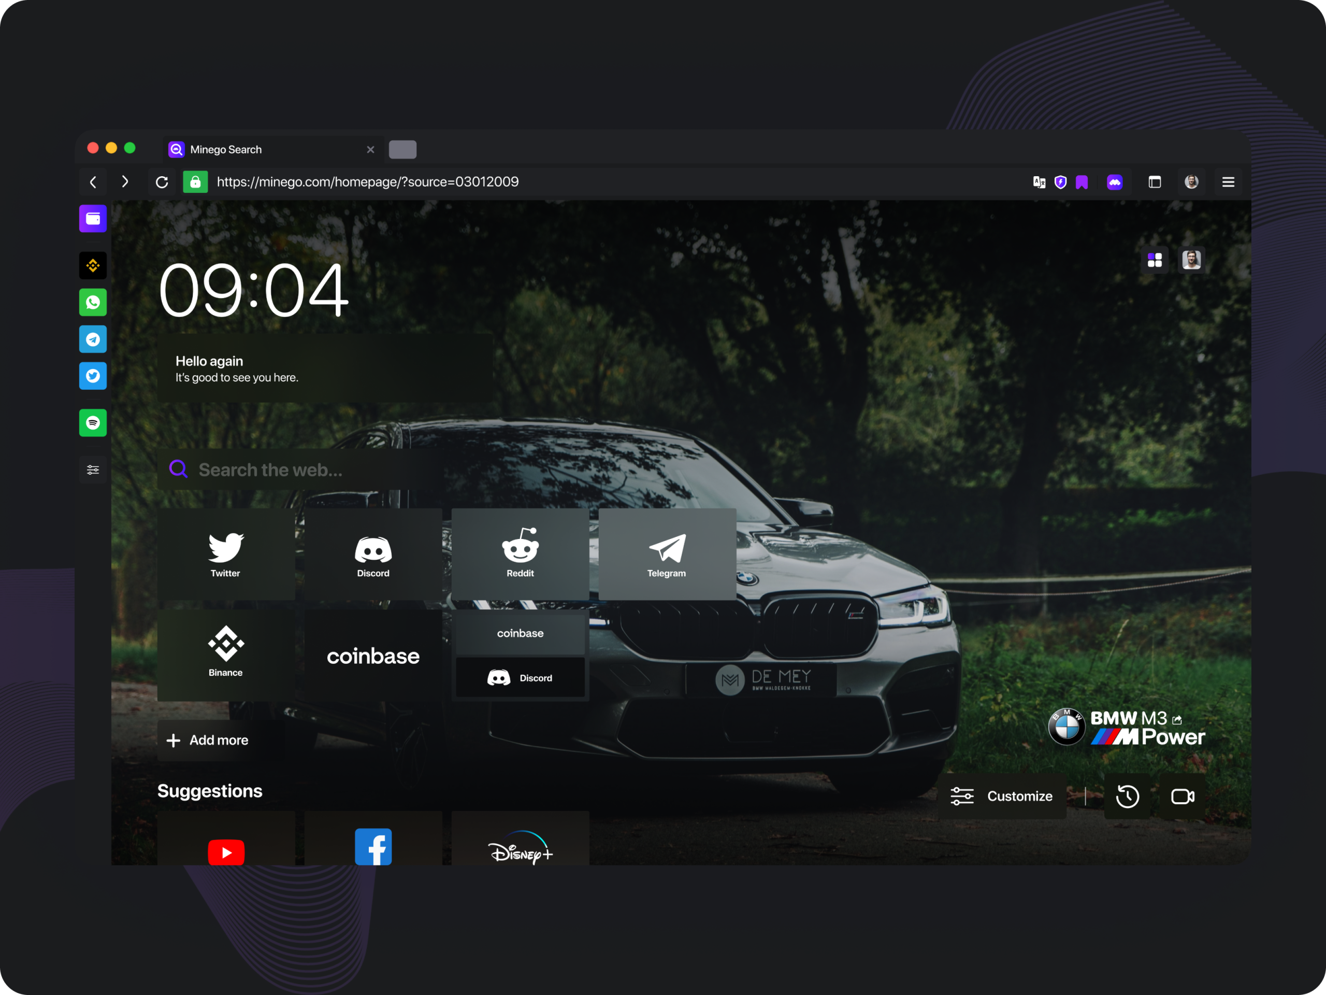Open a new tab with gray button
The width and height of the screenshot is (1326, 995).
point(402,149)
